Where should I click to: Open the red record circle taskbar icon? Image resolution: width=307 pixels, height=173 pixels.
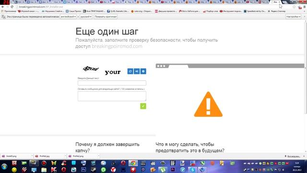[44, 163]
